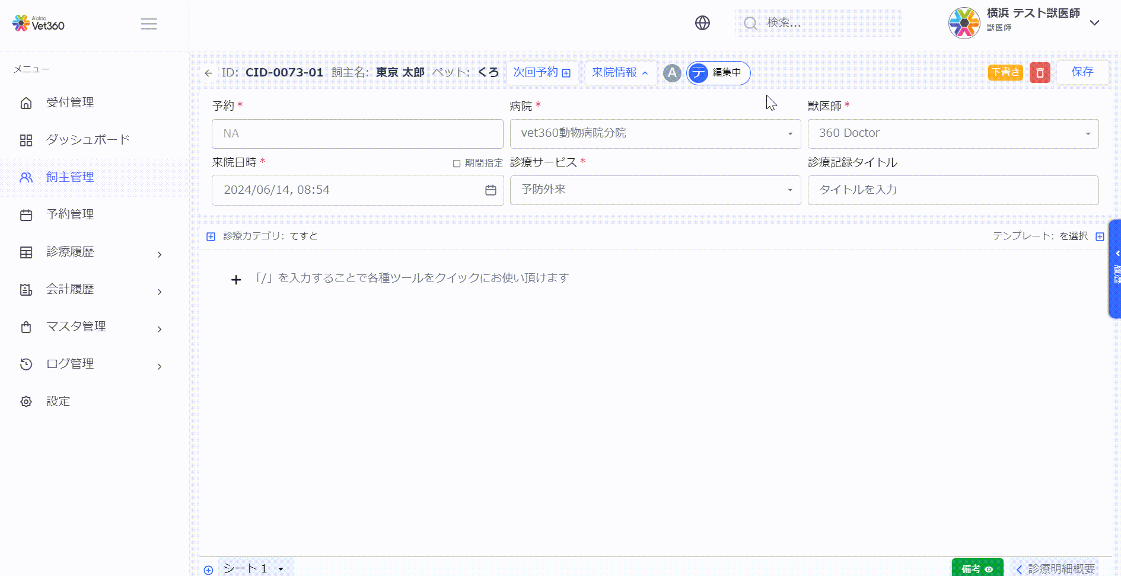The width and height of the screenshot is (1121, 576).
Task: Open the calendar picker in 来院日時 field
Action: click(491, 190)
